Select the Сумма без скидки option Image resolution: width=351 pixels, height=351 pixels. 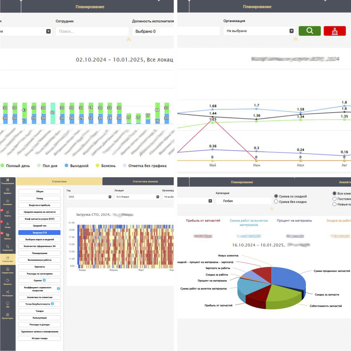(x=276, y=202)
